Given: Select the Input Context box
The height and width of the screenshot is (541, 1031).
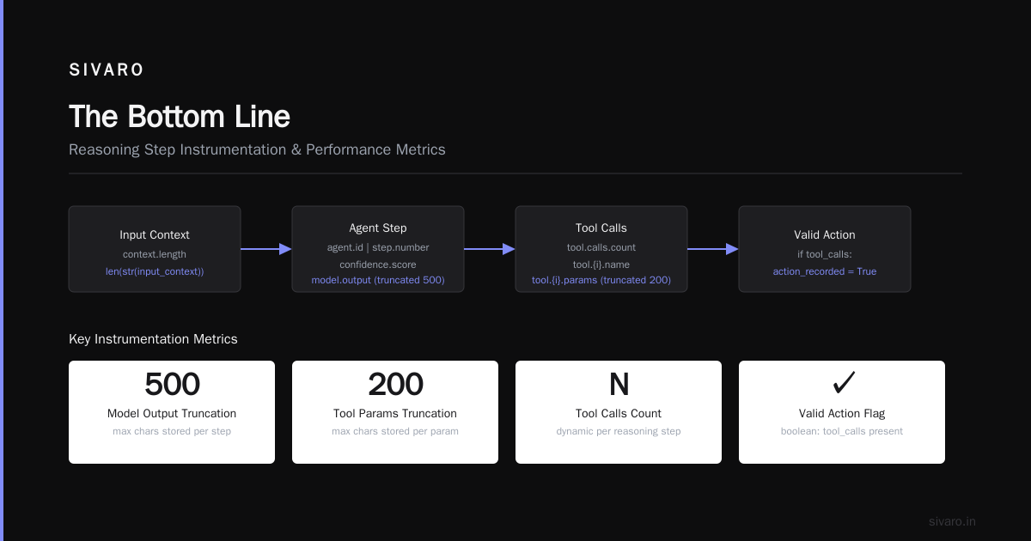Looking at the screenshot, I should pyautogui.click(x=155, y=249).
